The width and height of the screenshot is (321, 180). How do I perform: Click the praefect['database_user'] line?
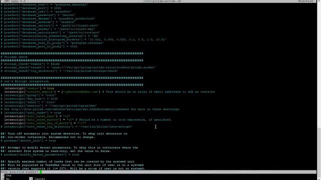[x=36, y=11]
